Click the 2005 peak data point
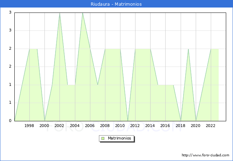The image size is (233, 161). (x=82, y=13)
